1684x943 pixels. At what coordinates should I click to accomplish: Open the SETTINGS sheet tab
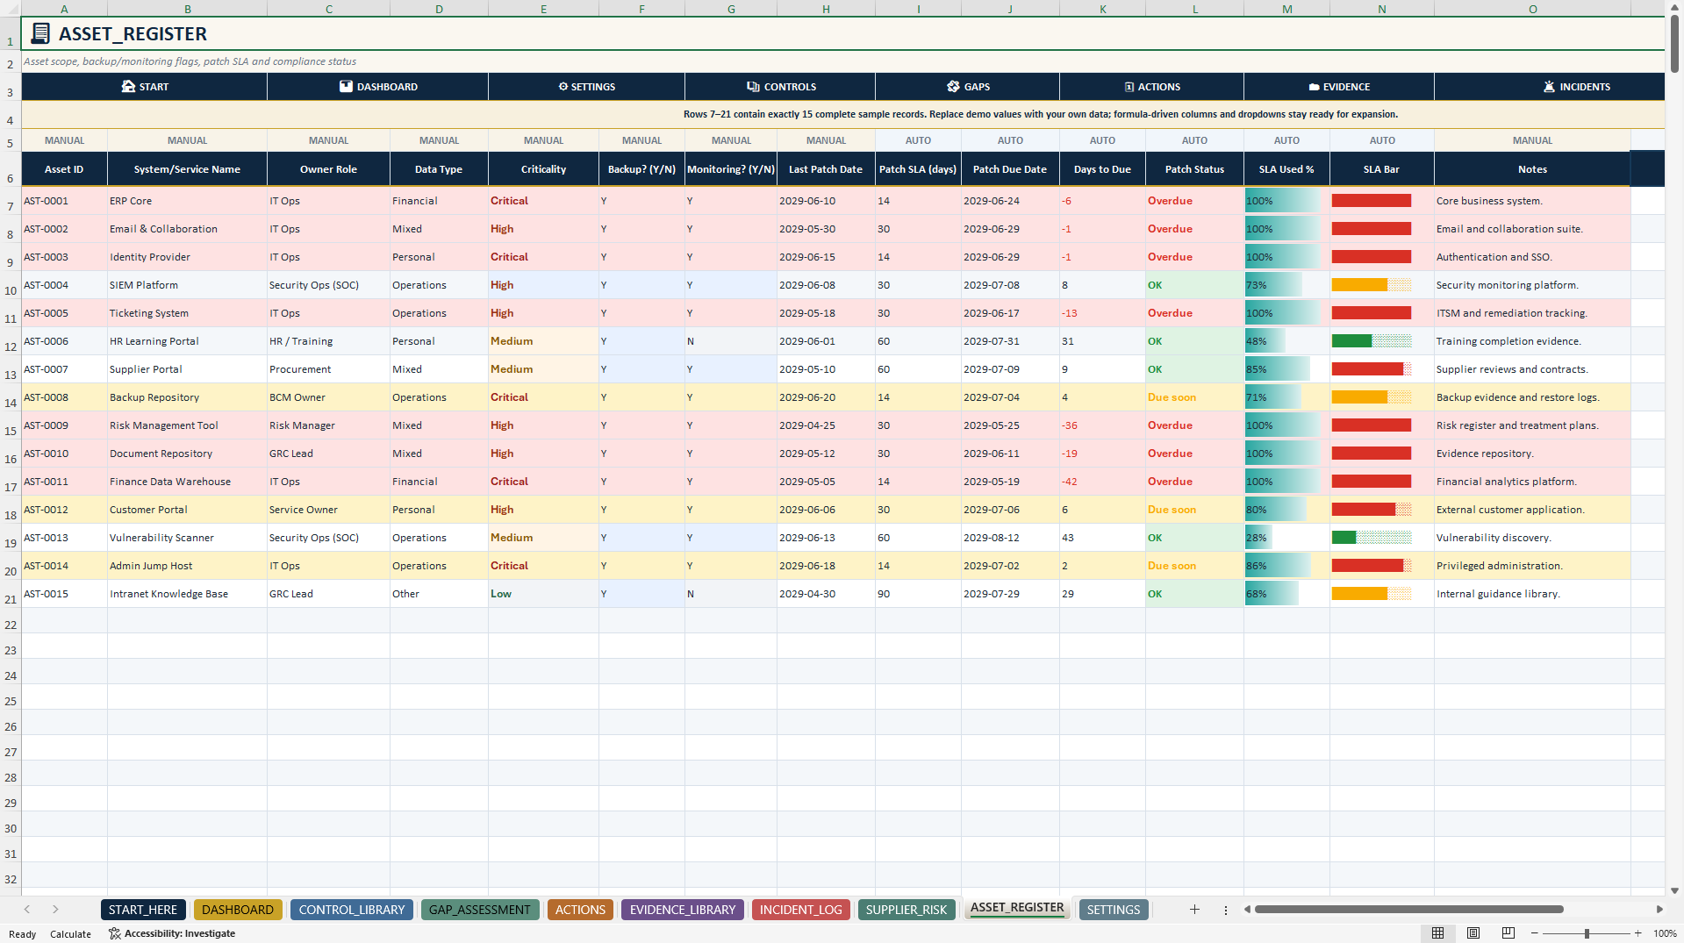pos(1114,910)
